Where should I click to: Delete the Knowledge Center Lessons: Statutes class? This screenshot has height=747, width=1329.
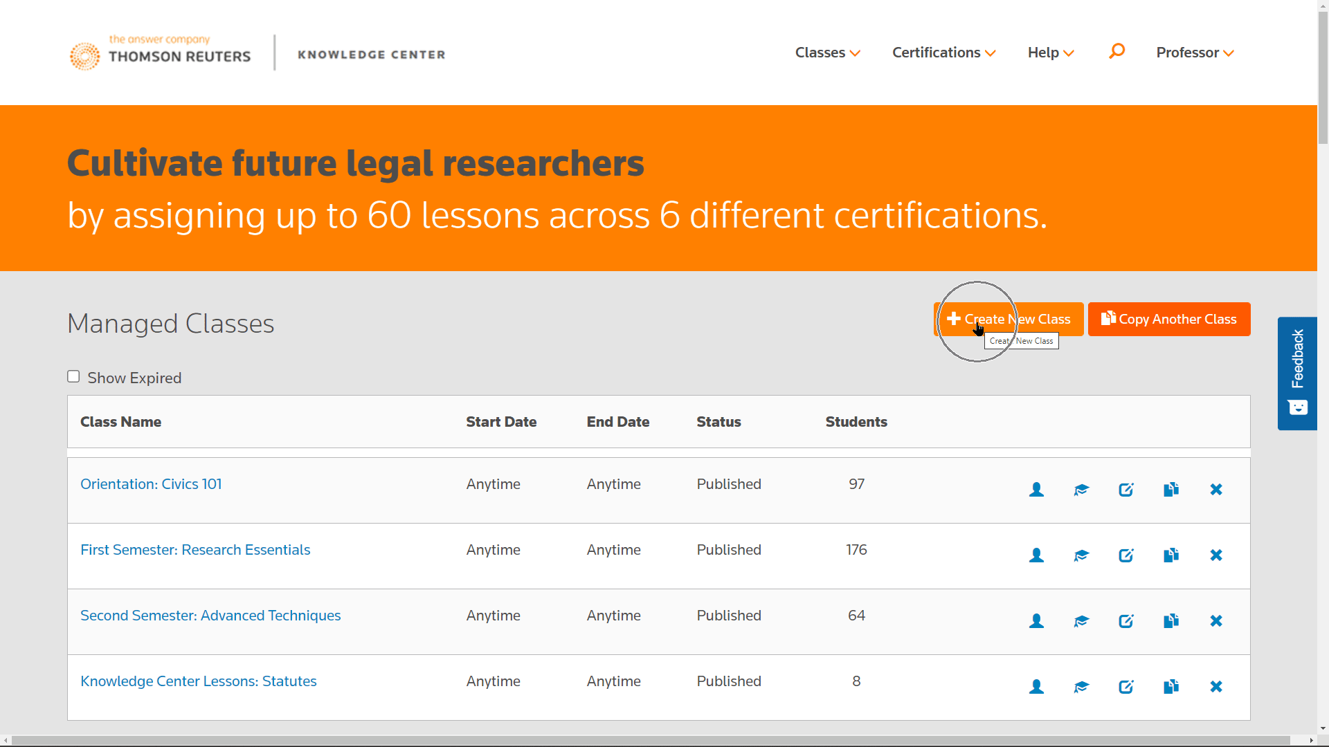click(1216, 687)
